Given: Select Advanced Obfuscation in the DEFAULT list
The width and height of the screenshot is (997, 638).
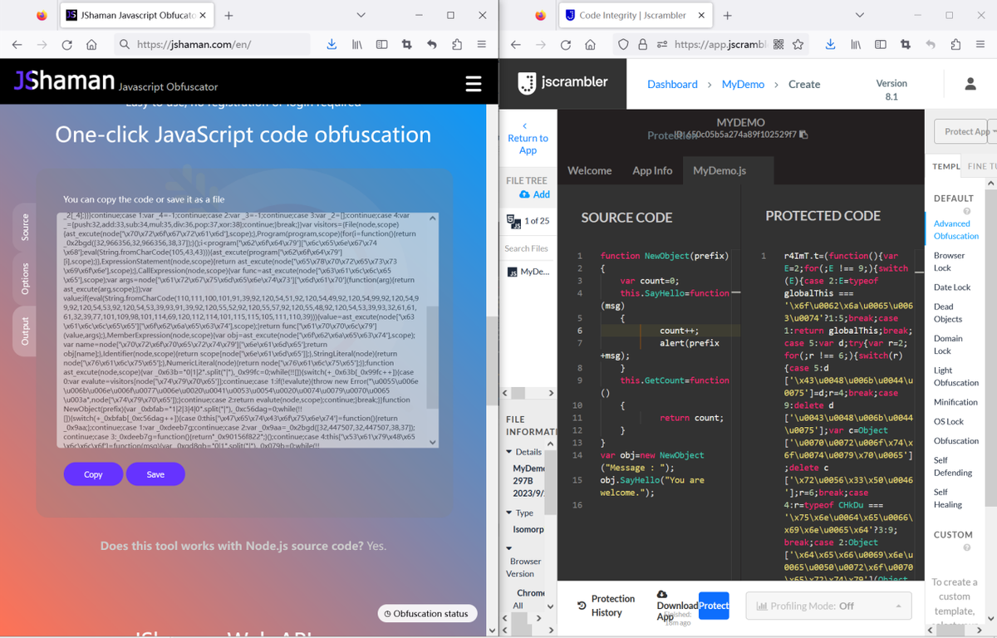Looking at the screenshot, I should click(955, 230).
